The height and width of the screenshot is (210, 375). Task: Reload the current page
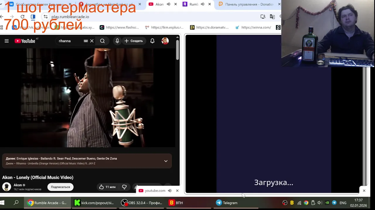(23, 17)
